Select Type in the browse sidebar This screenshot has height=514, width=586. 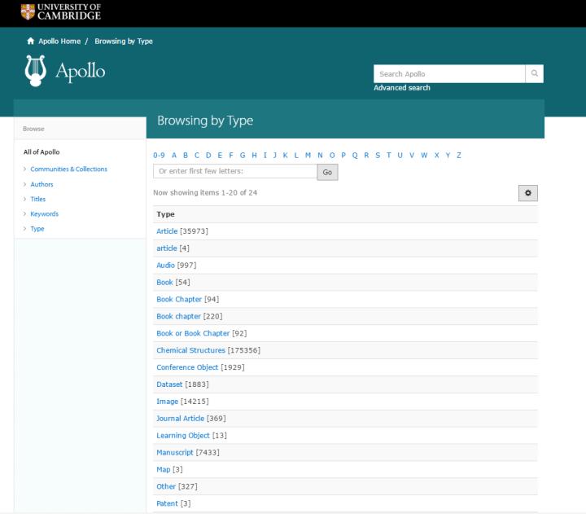click(37, 229)
